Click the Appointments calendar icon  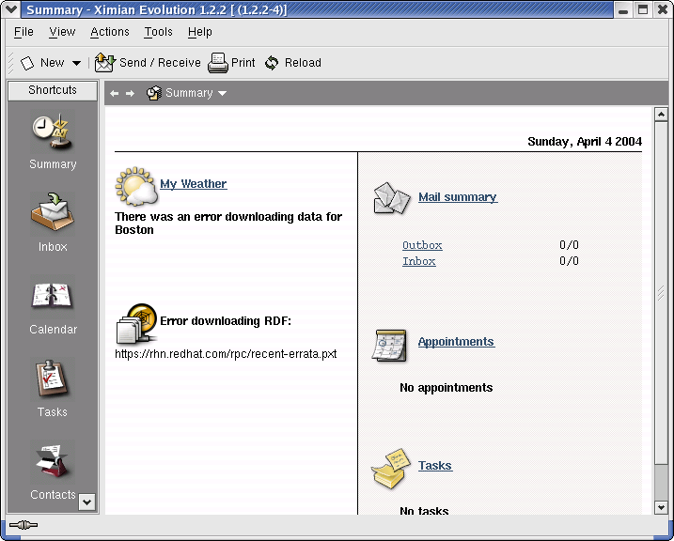(389, 346)
